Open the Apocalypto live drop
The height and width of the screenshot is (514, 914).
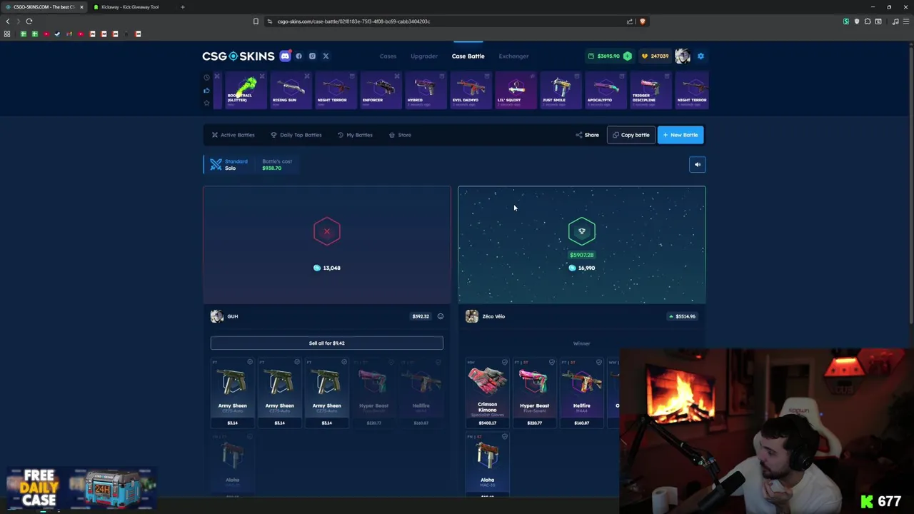[x=605, y=90]
